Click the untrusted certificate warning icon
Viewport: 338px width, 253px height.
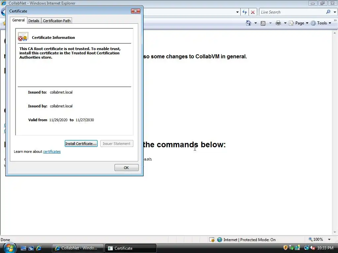click(x=23, y=37)
